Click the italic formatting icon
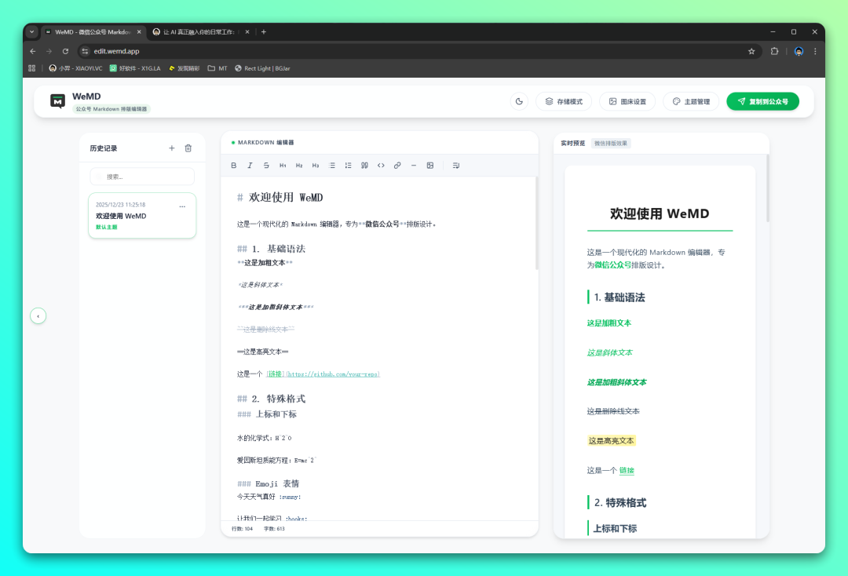 tap(250, 166)
